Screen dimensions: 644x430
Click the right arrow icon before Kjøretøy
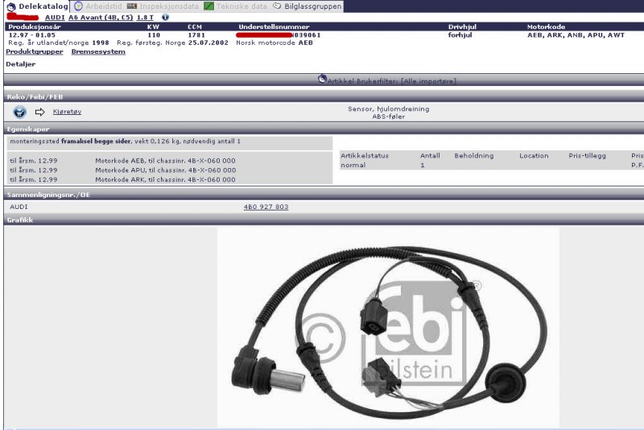coord(39,112)
